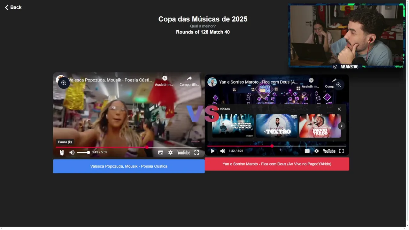Screen dimensions: 409x230
Task: Open settings gear on the left video
Action: (x=171, y=152)
